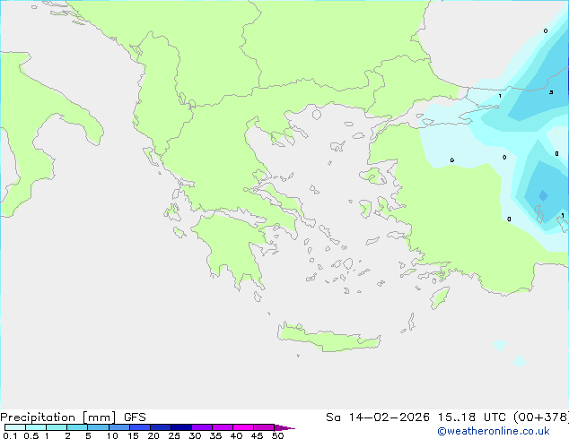Click the 'Precipitation [mm] GFS' title

point(73,417)
